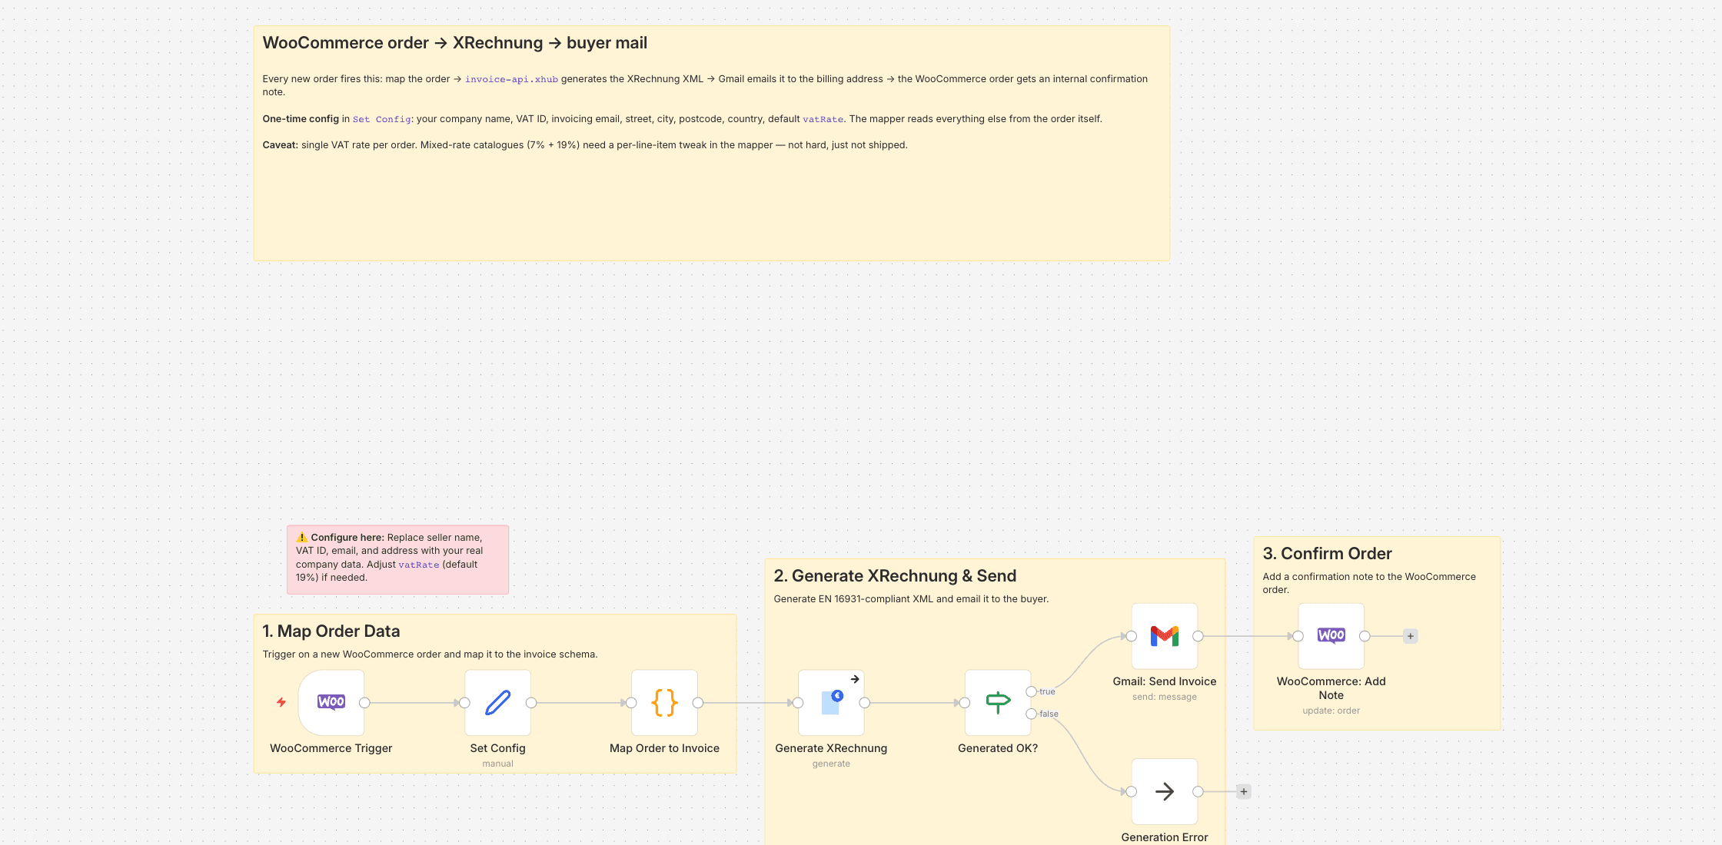Click the 'invoice-api.xhub' code text

coord(511,79)
